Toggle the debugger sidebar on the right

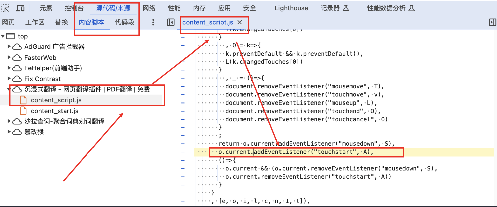coord(492,22)
